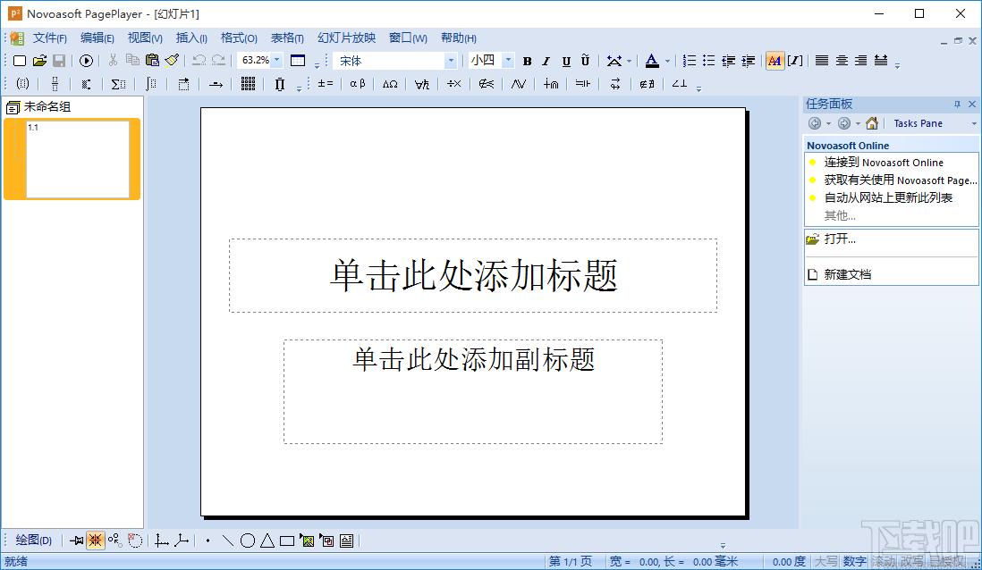Click 打开... in task pane
Screen dimensions: 982x570
pos(840,239)
